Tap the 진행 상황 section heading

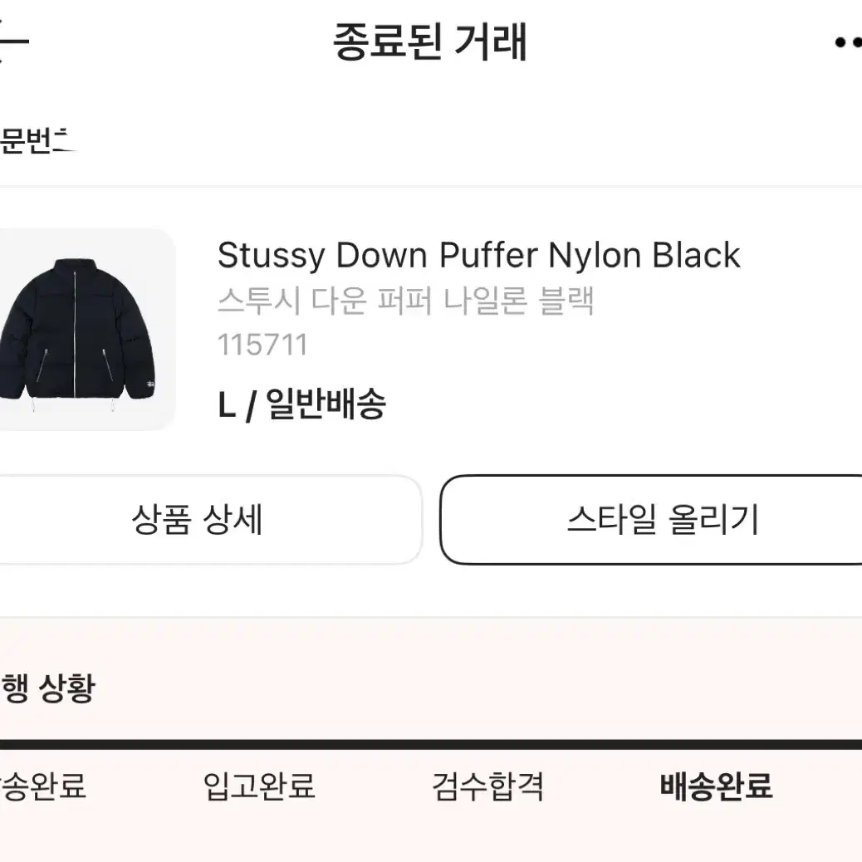click(x=48, y=688)
